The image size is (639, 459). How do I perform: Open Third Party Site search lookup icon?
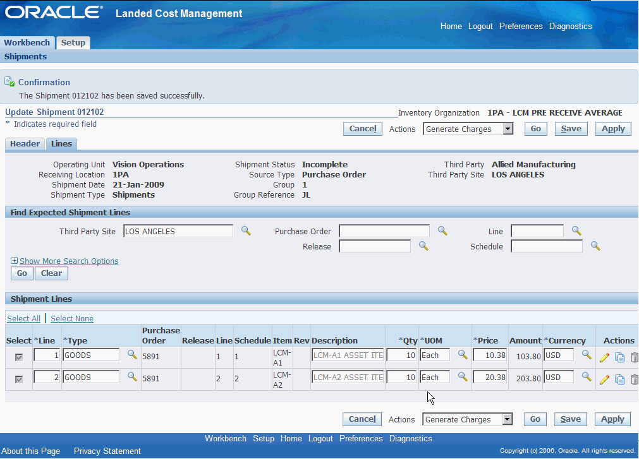(246, 230)
